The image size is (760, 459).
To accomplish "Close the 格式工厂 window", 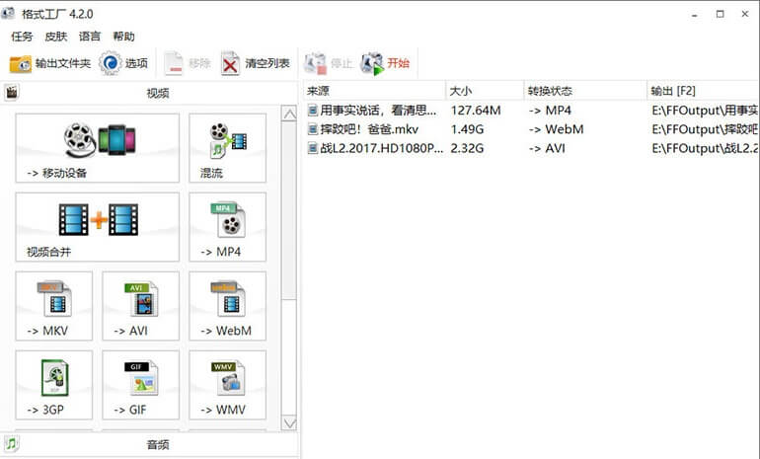I will 745,15.
